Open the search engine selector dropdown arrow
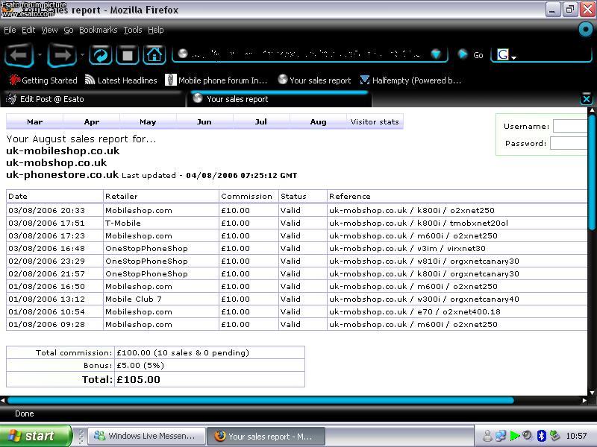 click(x=513, y=58)
